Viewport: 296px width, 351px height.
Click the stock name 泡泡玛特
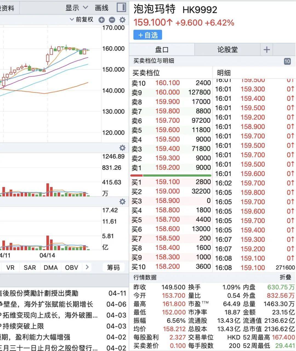(x=155, y=9)
